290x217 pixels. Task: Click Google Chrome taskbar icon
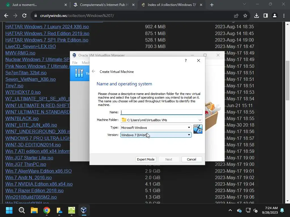click(x=47, y=210)
